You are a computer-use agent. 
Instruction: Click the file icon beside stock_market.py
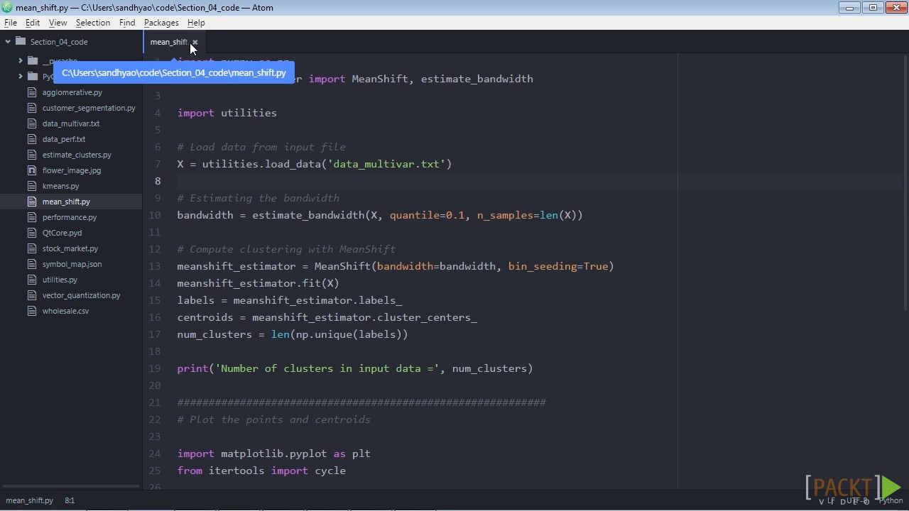[31, 248]
